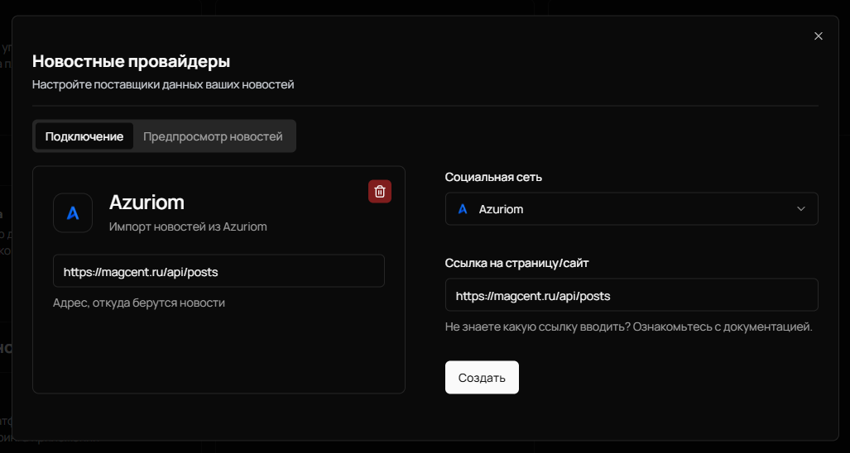
Task: Click the URL field in Azuriom card
Action: [219, 271]
